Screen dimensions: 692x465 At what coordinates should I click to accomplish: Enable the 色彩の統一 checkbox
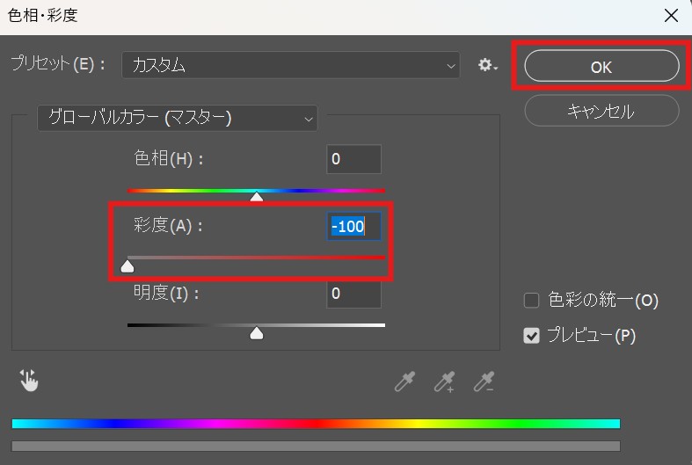pyautogui.click(x=531, y=301)
